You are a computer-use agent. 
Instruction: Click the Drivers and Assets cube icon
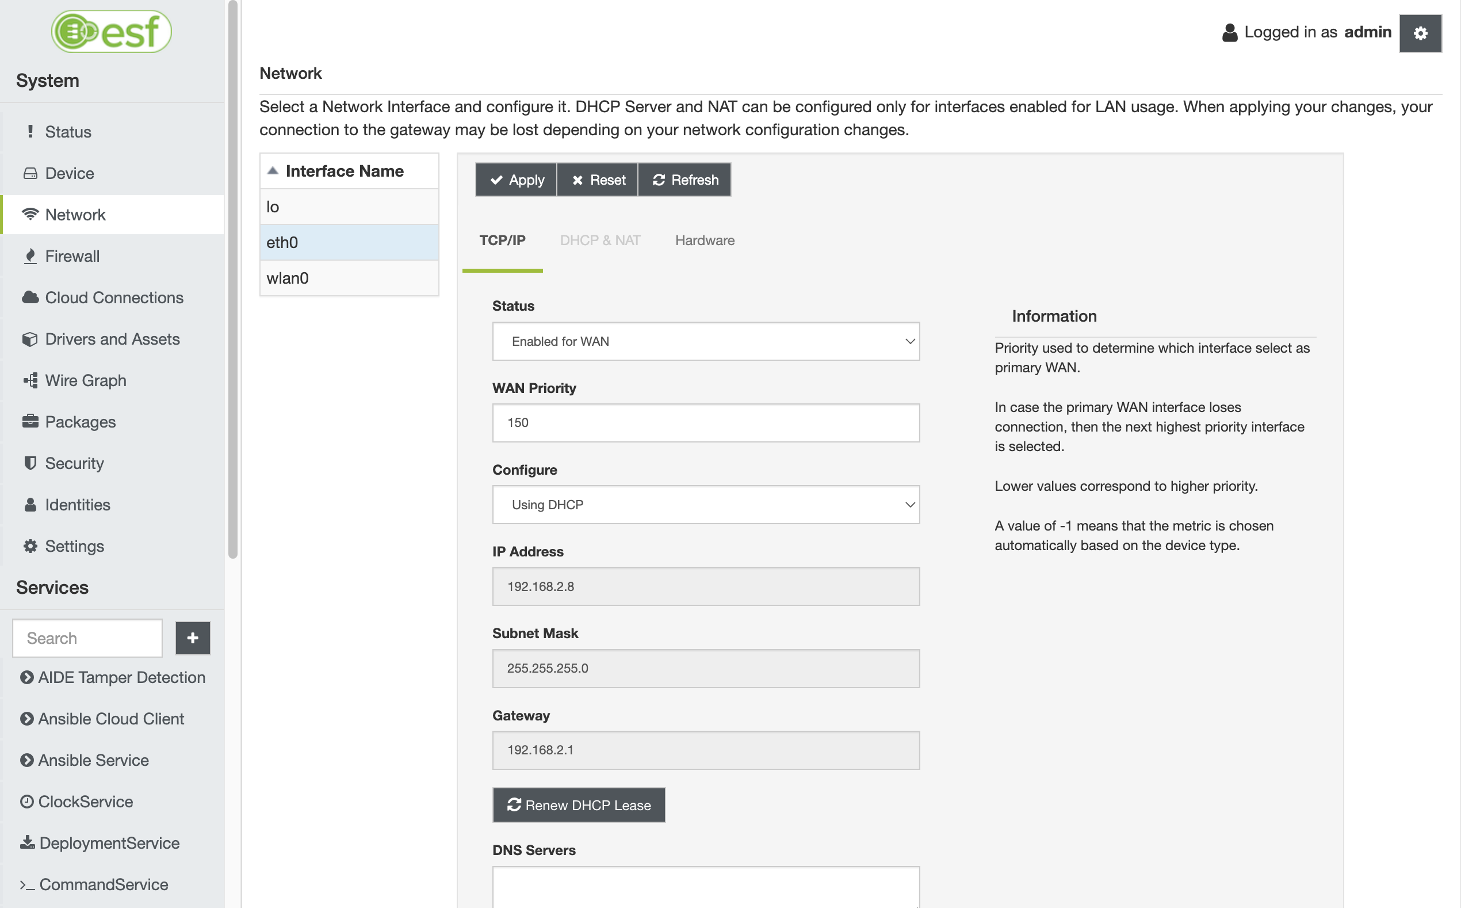(x=30, y=339)
